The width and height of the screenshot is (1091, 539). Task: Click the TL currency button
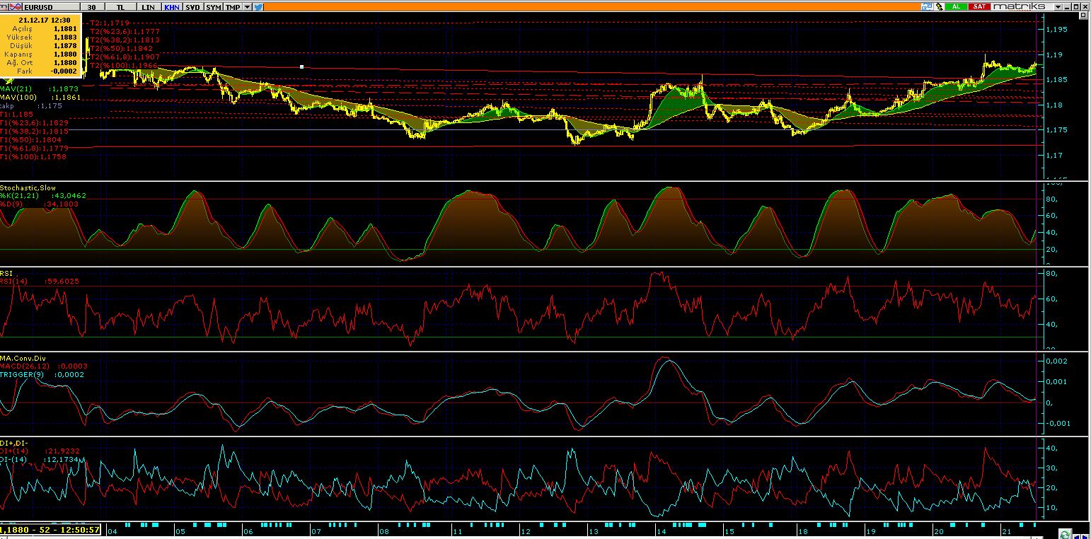122,7
